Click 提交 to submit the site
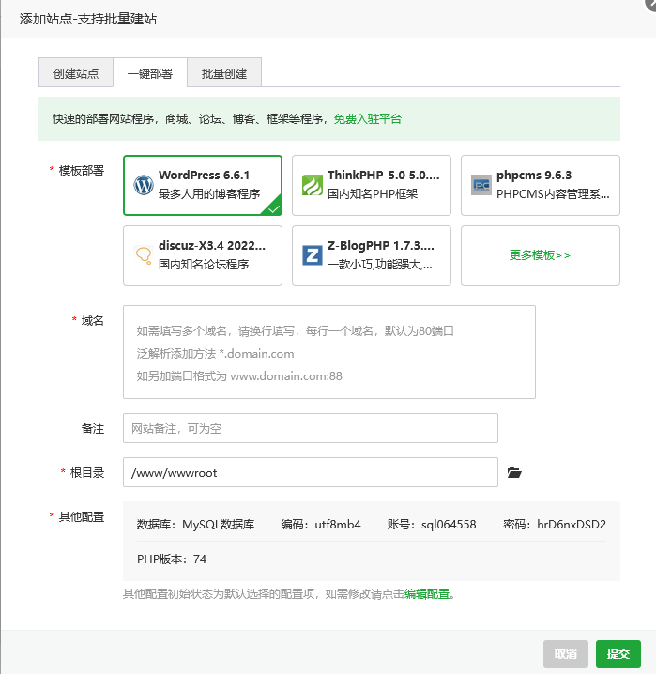 point(618,654)
